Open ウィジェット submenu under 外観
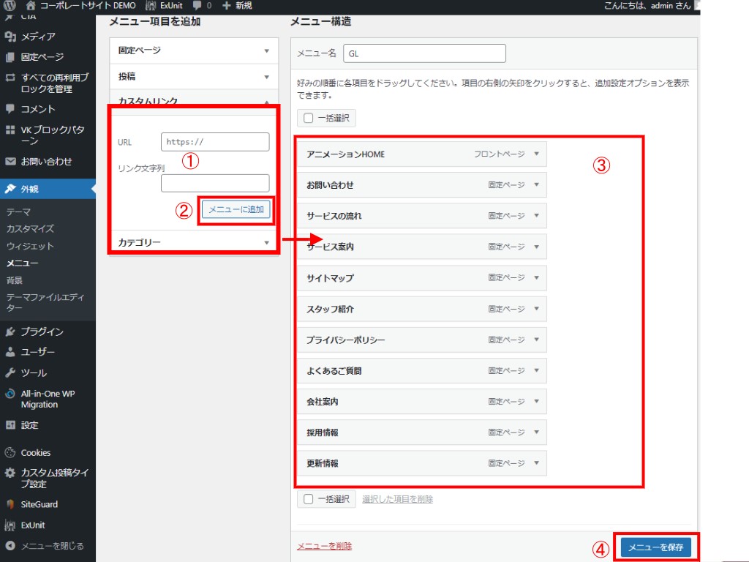Screen dimensions: 749x562 [30, 246]
